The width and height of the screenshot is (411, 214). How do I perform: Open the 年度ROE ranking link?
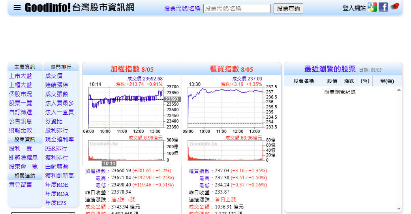(56, 185)
